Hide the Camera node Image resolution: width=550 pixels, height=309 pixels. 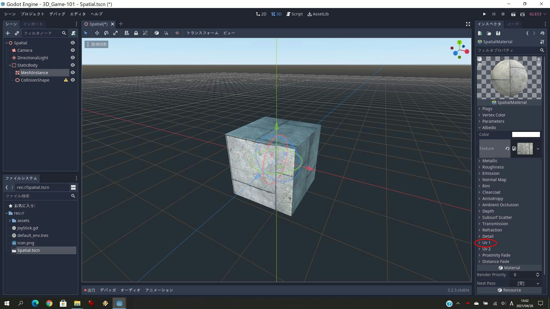click(72, 50)
